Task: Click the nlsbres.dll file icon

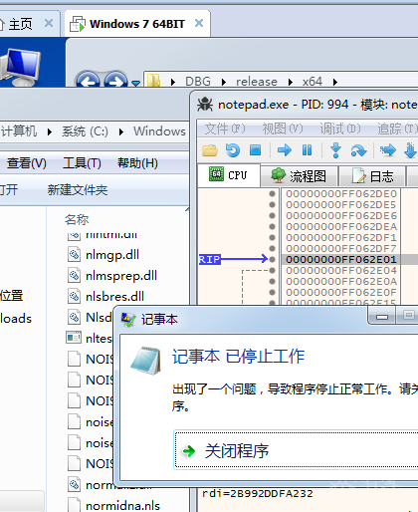Action: pos(74,297)
